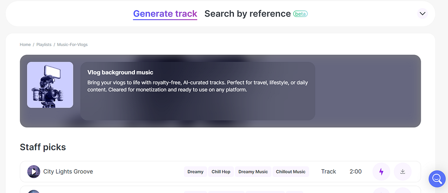Click the Staff picks heading
The width and height of the screenshot is (448, 193).
pyautogui.click(x=43, y=147)
